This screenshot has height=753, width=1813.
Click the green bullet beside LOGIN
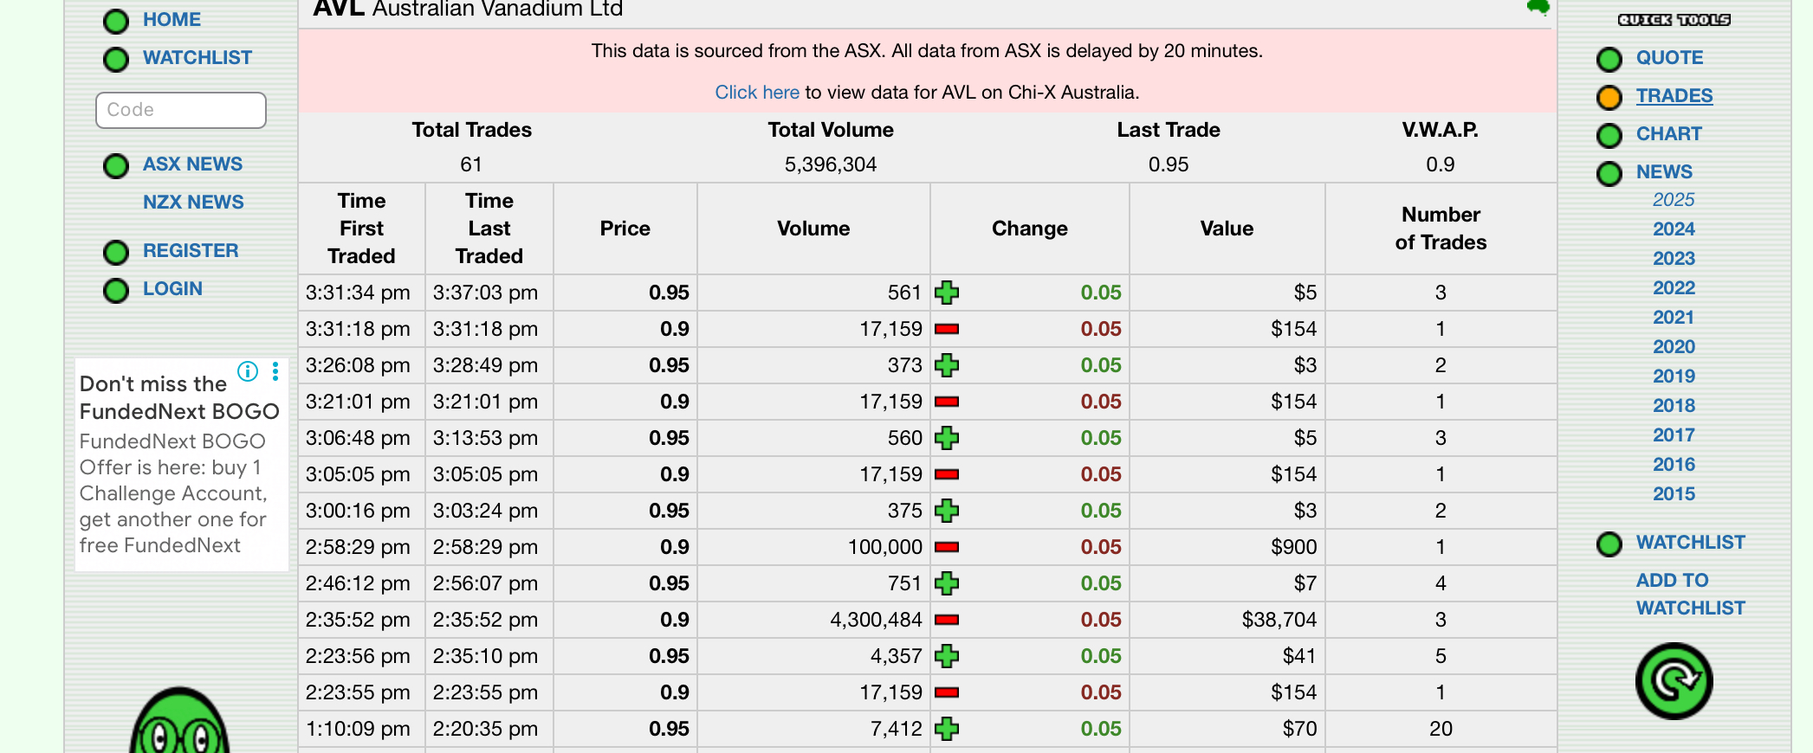point(116,291)
